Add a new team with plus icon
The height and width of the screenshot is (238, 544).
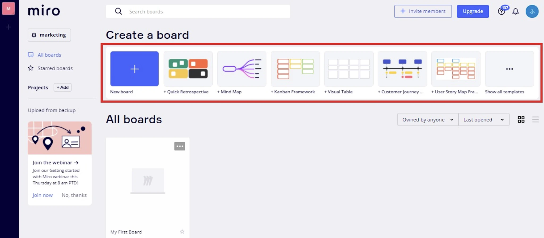tap(8, 27)
